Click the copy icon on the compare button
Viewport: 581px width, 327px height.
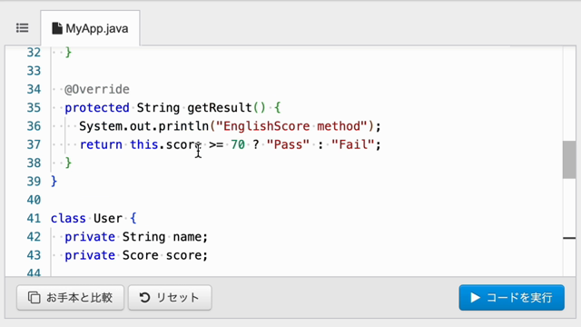pos(34,297)
